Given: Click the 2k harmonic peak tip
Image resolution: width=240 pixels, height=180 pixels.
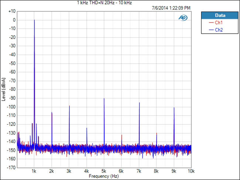Looking at the screenshot, I should click(x=52, y=112).
